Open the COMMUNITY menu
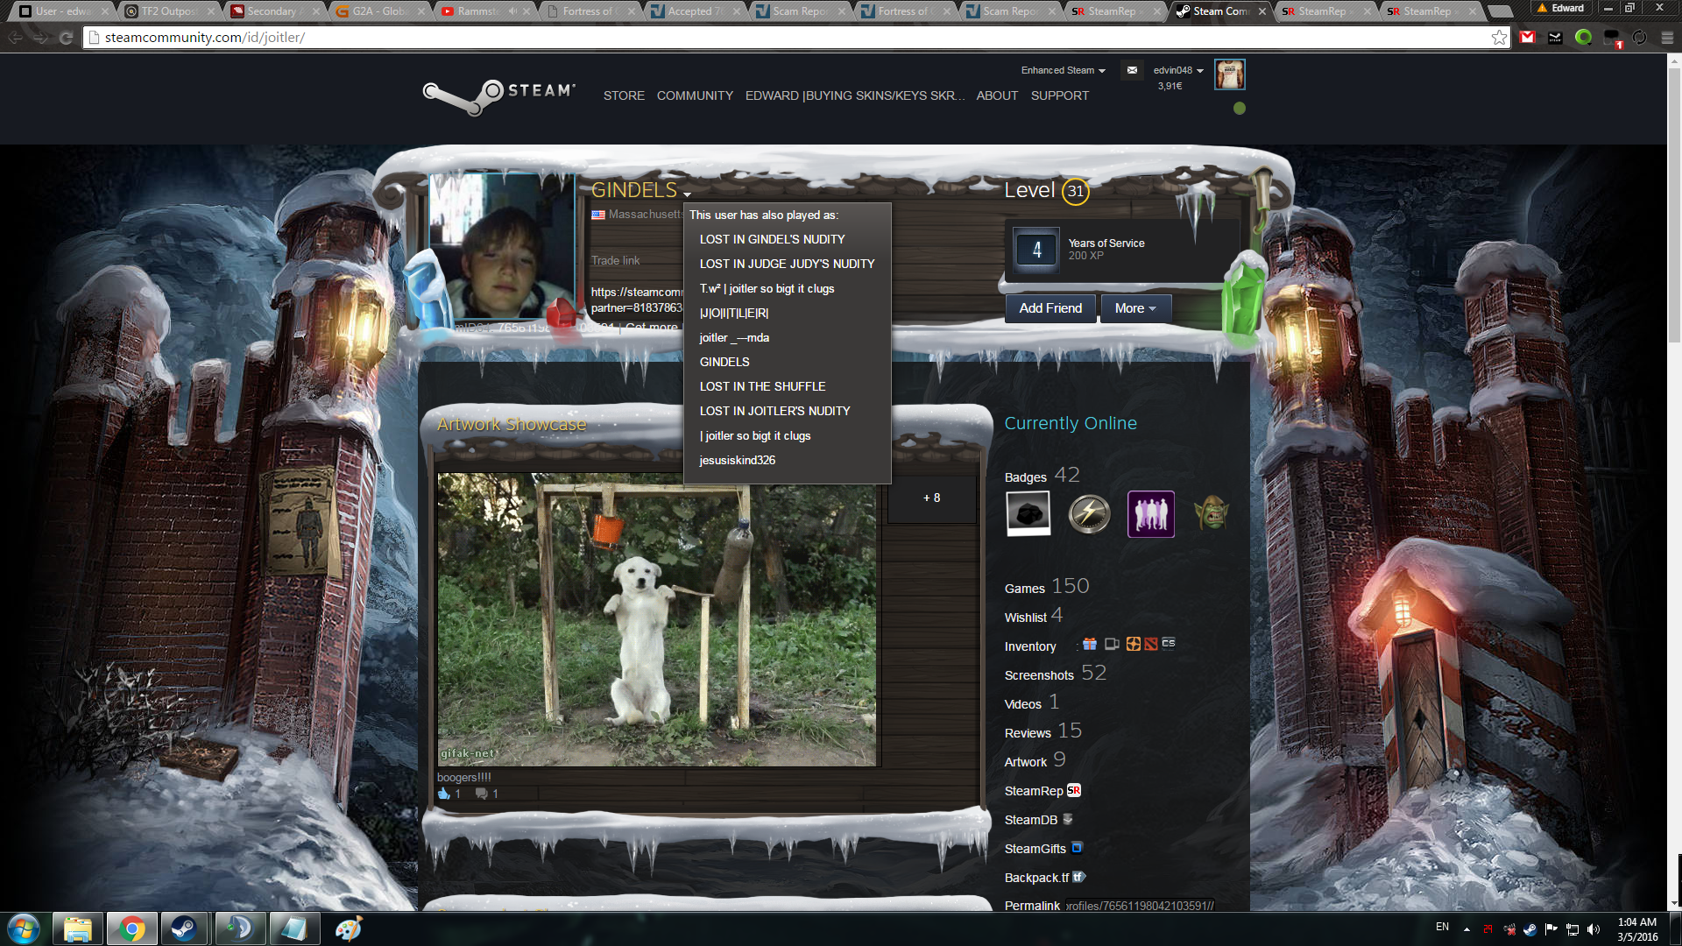 coord(695,95)
